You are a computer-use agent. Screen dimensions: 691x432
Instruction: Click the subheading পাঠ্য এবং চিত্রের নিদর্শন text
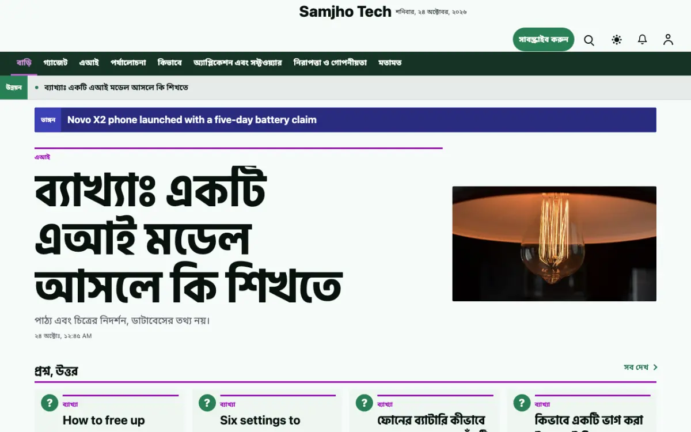coord(123,320)
